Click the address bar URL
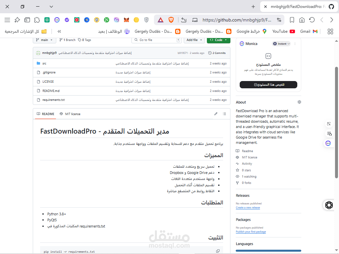This screenshot has width=339, height=254. click(x=237, y=20)
